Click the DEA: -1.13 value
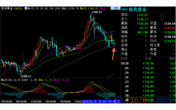Screen dimensions: 176x110 45,80
